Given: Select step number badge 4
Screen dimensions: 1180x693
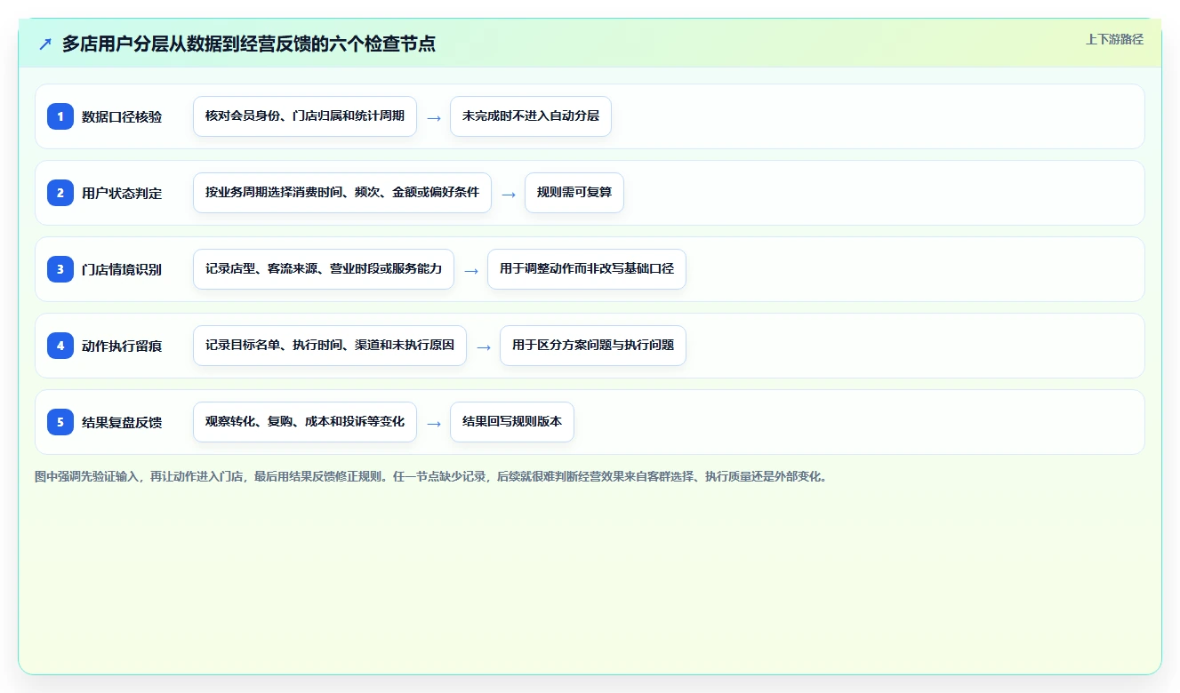Looking at the screenshot, I should point(60,346).
